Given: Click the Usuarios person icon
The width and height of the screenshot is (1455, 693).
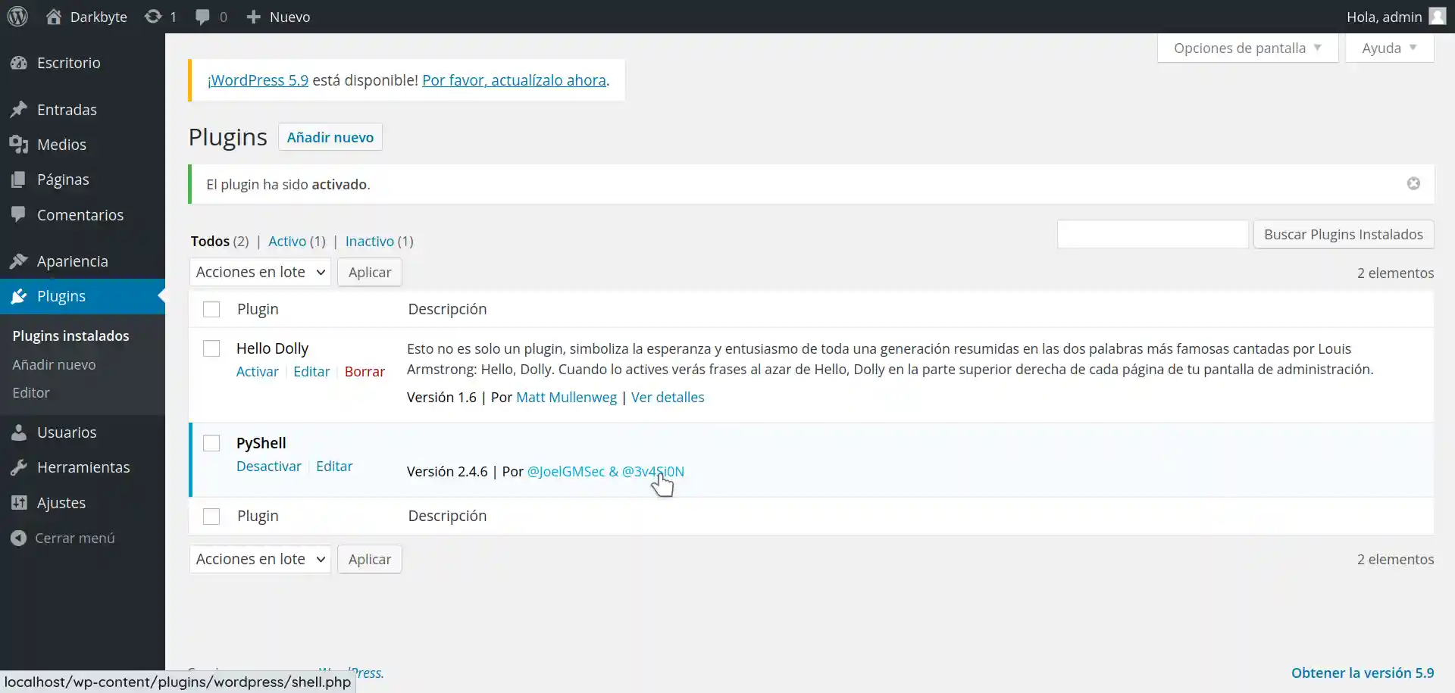Looking at the screenshot, I should 19,432.
